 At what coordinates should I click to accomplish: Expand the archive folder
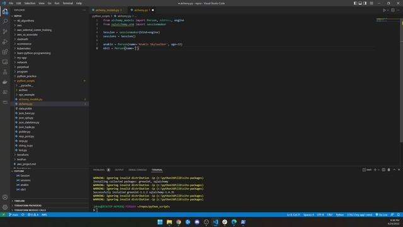pos(23,90)
